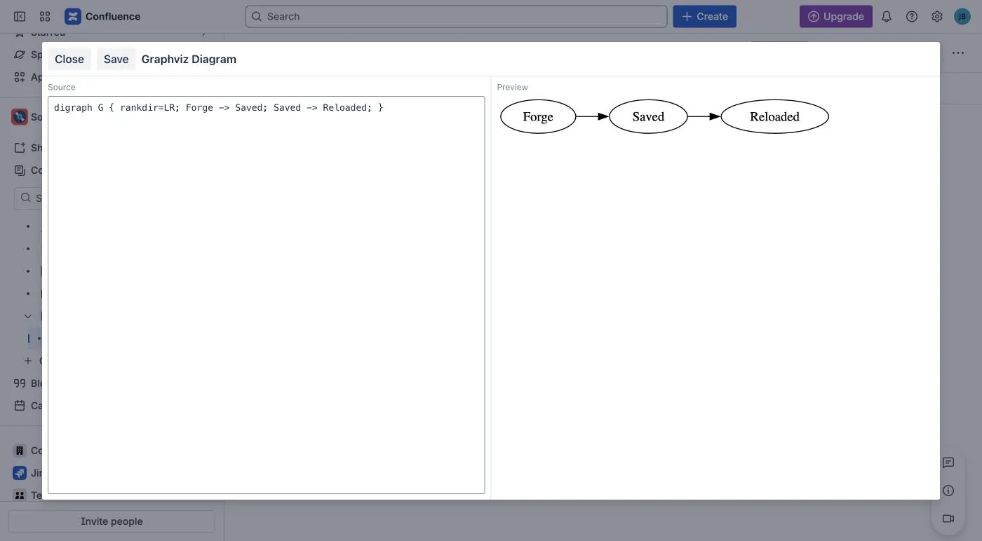Viewport: 982px width, 541px height.
Task: Click the Graphviz Diagram dialog title
Action: click(x=189, y=59)
